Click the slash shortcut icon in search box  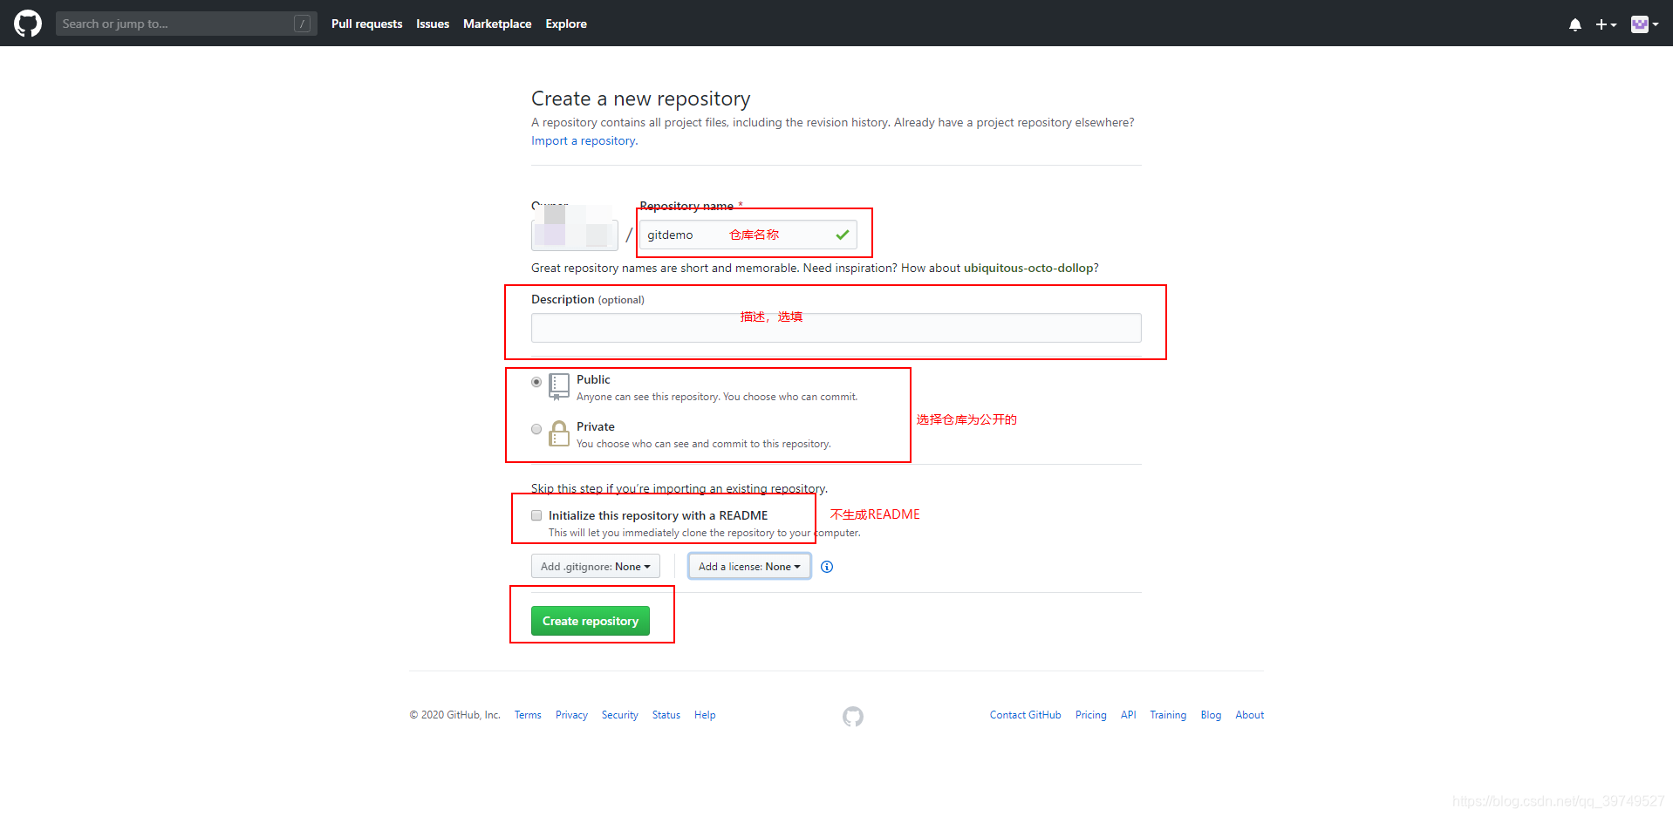pos(303,24)
